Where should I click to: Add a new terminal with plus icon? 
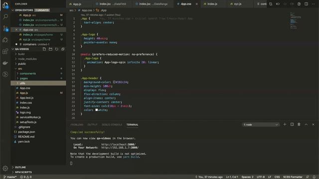coord(285,124)
